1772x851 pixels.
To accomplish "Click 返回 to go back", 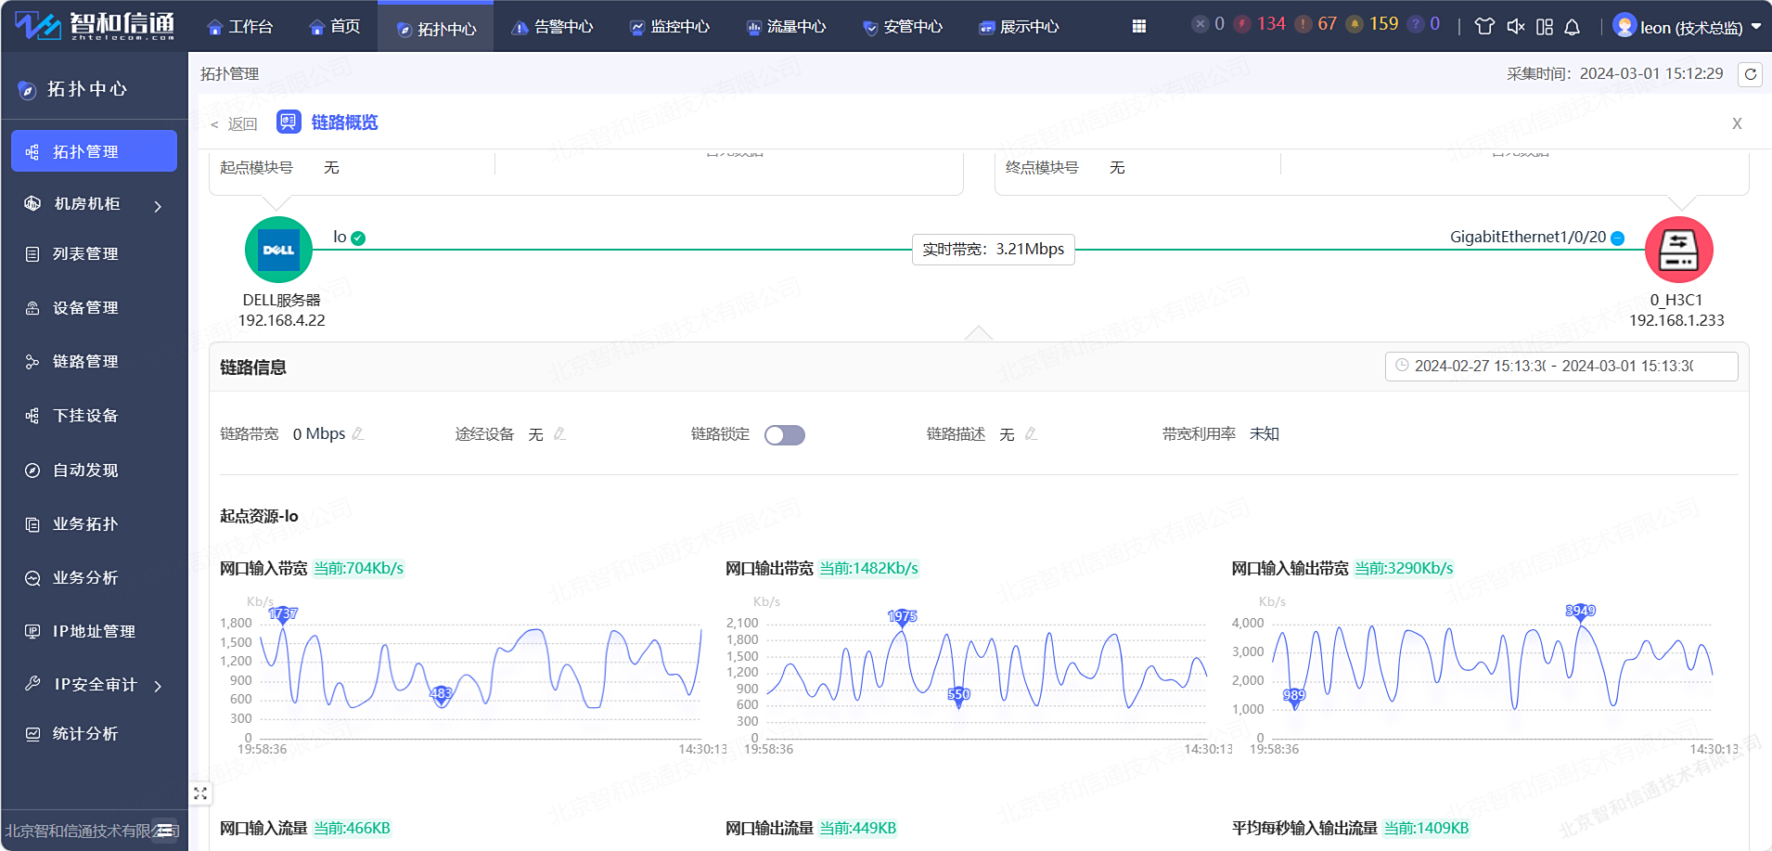I will point(234,123).
